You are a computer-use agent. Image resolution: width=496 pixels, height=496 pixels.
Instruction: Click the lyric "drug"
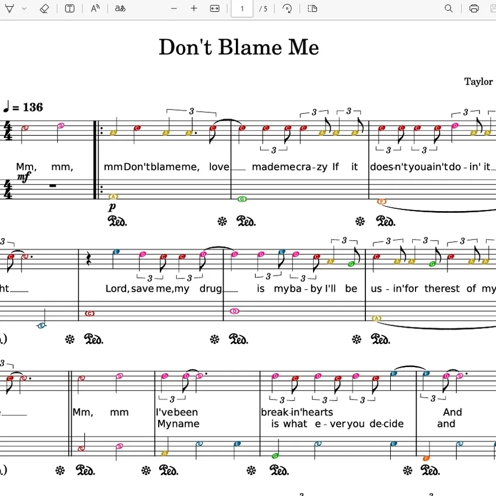[x=211, y=289]
